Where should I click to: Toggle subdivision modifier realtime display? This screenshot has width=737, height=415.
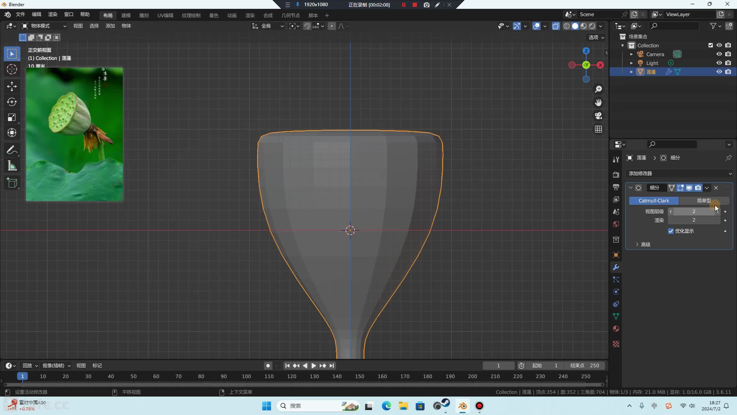point(689,188)
